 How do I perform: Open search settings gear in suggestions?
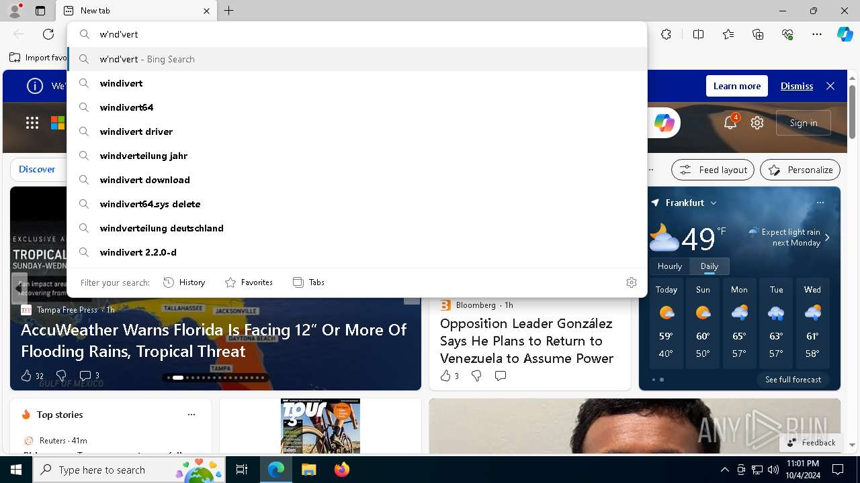click(x=631, y=282)
